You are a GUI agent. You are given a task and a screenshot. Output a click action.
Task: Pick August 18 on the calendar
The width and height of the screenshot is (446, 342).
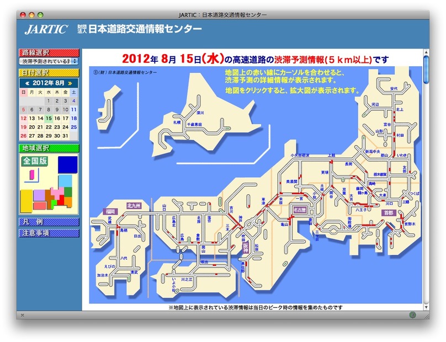click(x=74, y=118)
